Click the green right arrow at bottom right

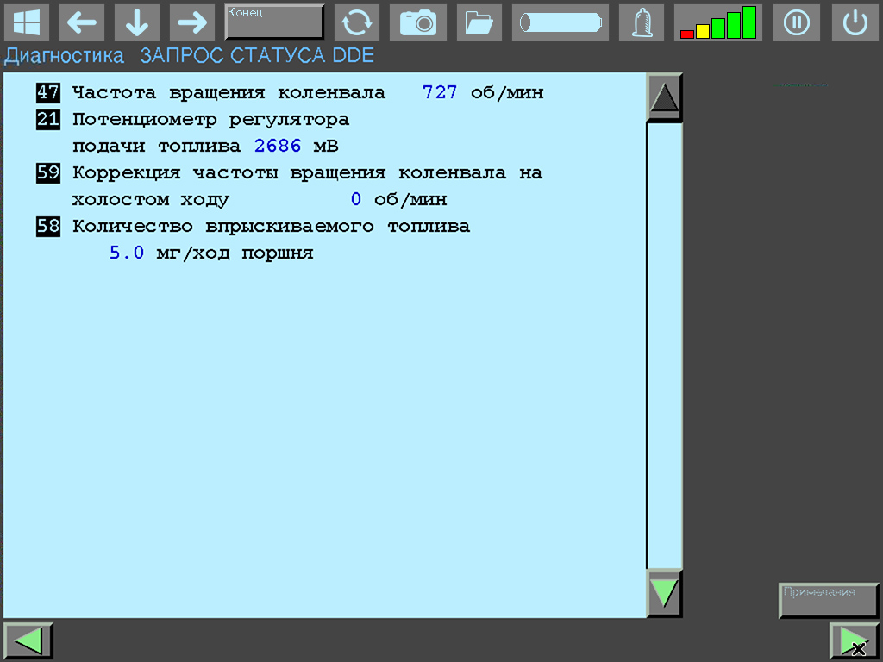854,640
